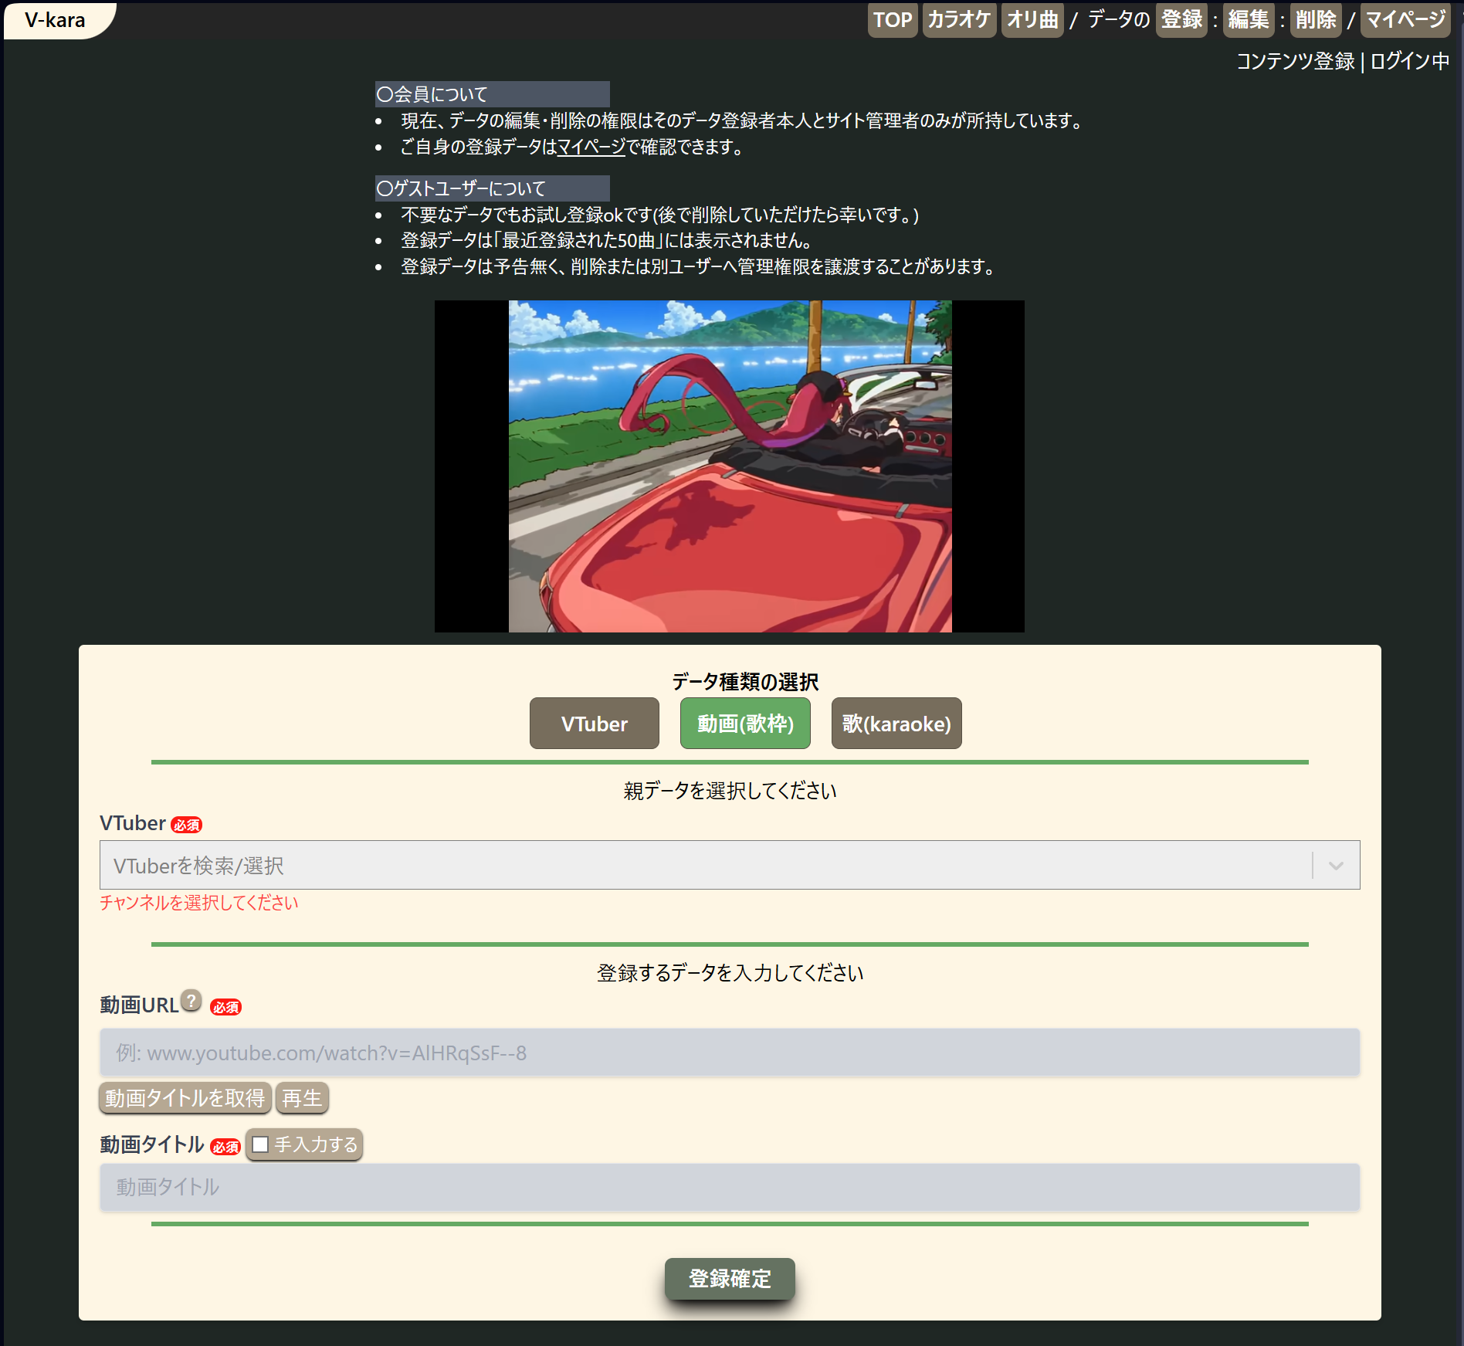Screen dimensions: 1464x1346
Task: Open マイページ from the top navigation
Action: (x=1405, y=20)
